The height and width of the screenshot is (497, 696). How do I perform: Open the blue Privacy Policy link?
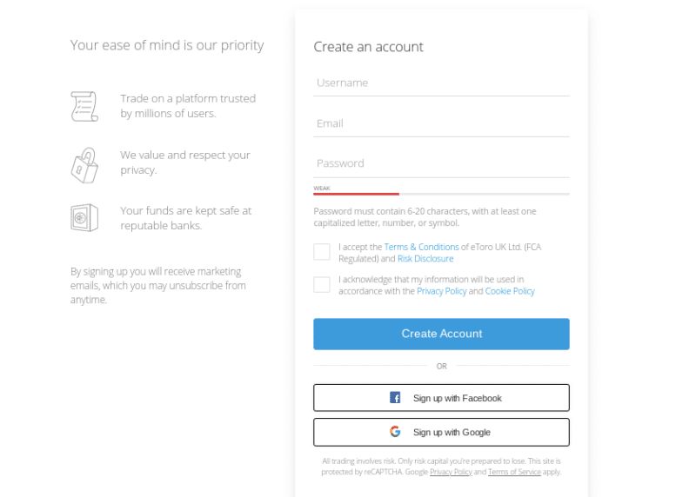click(442, 291)
